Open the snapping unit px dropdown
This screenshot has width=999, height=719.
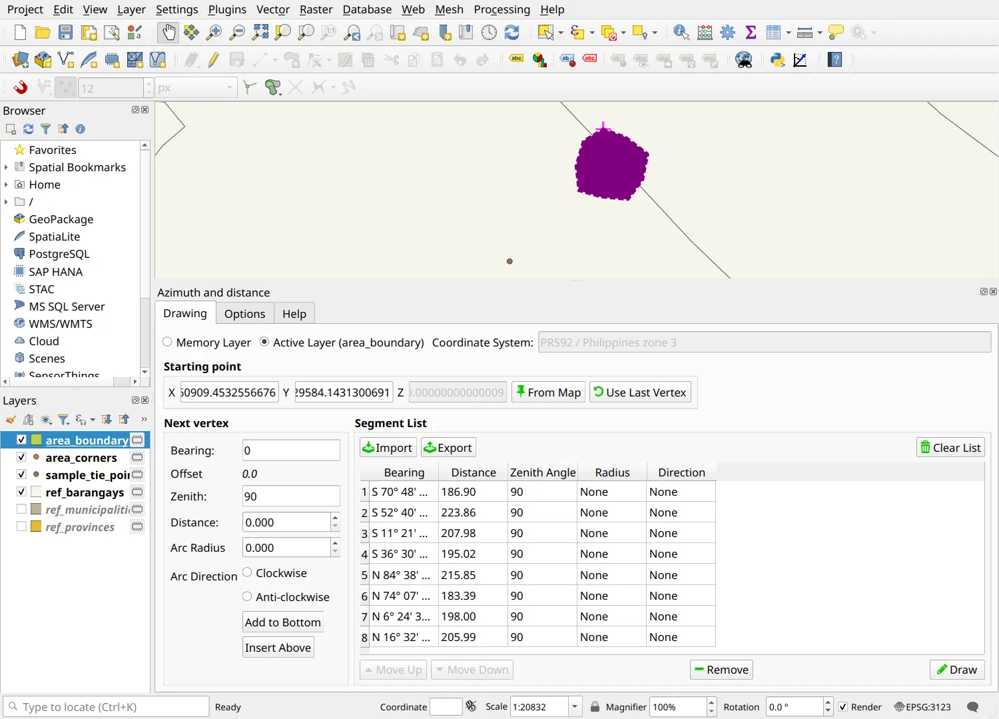[x=196, y=87]
